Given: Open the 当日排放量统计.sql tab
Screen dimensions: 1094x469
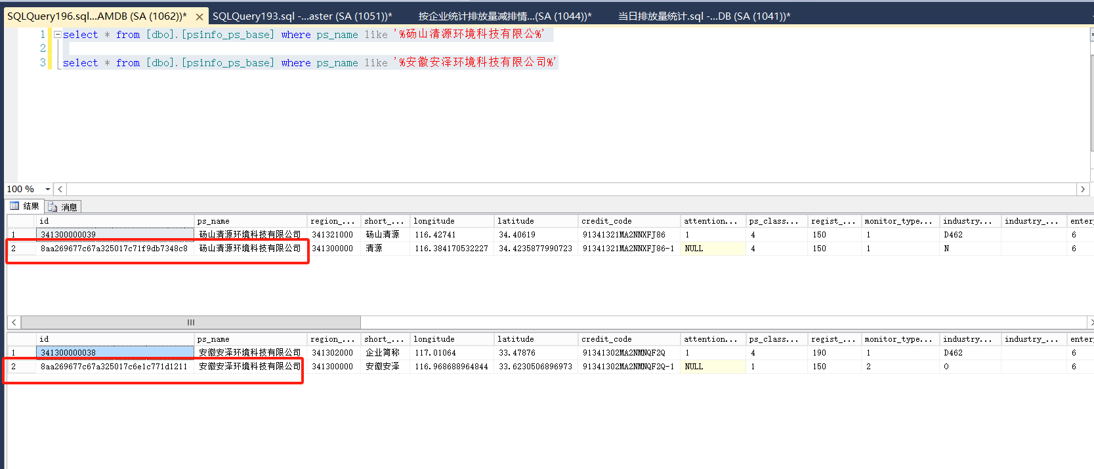Looking at the screenshot, I should coord(704,16).
